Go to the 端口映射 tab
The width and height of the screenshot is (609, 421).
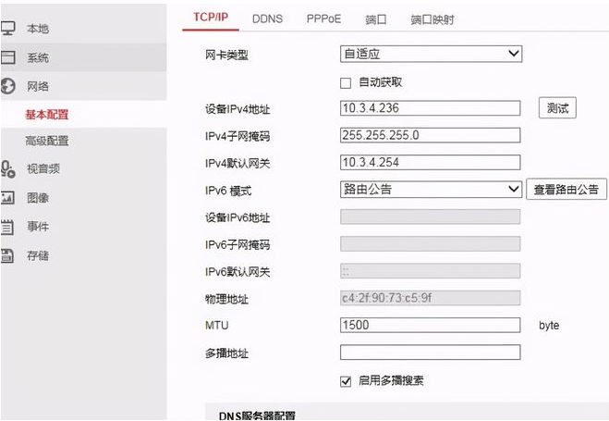(432, 19)
